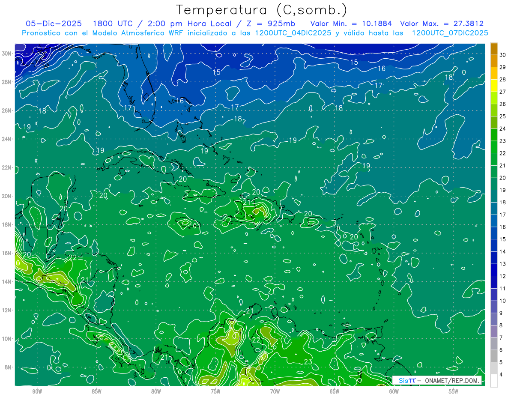
Task: Click the 12N latitude axis label
Action: click(7, 310)
